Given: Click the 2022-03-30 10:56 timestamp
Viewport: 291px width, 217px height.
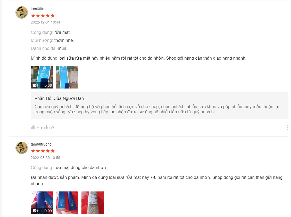Looking at the screenshot, I should pos(45,158).
